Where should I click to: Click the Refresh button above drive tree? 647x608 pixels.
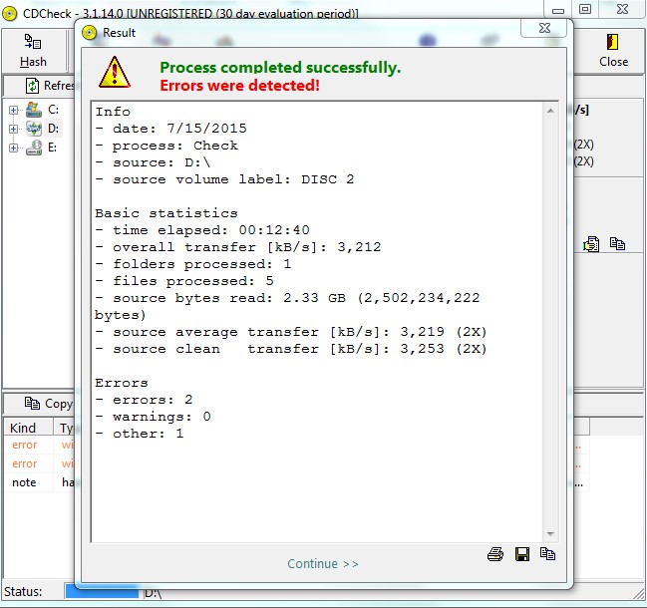[x=50, y=86]
